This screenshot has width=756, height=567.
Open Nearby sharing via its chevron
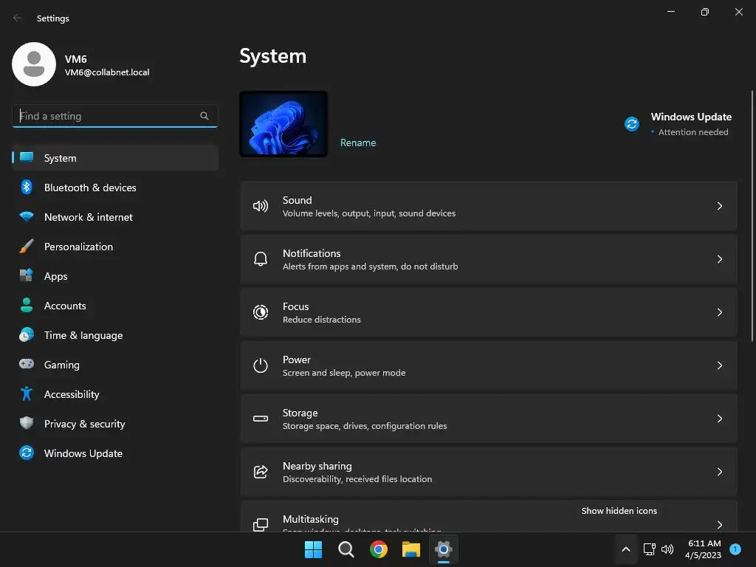[719, 472]
